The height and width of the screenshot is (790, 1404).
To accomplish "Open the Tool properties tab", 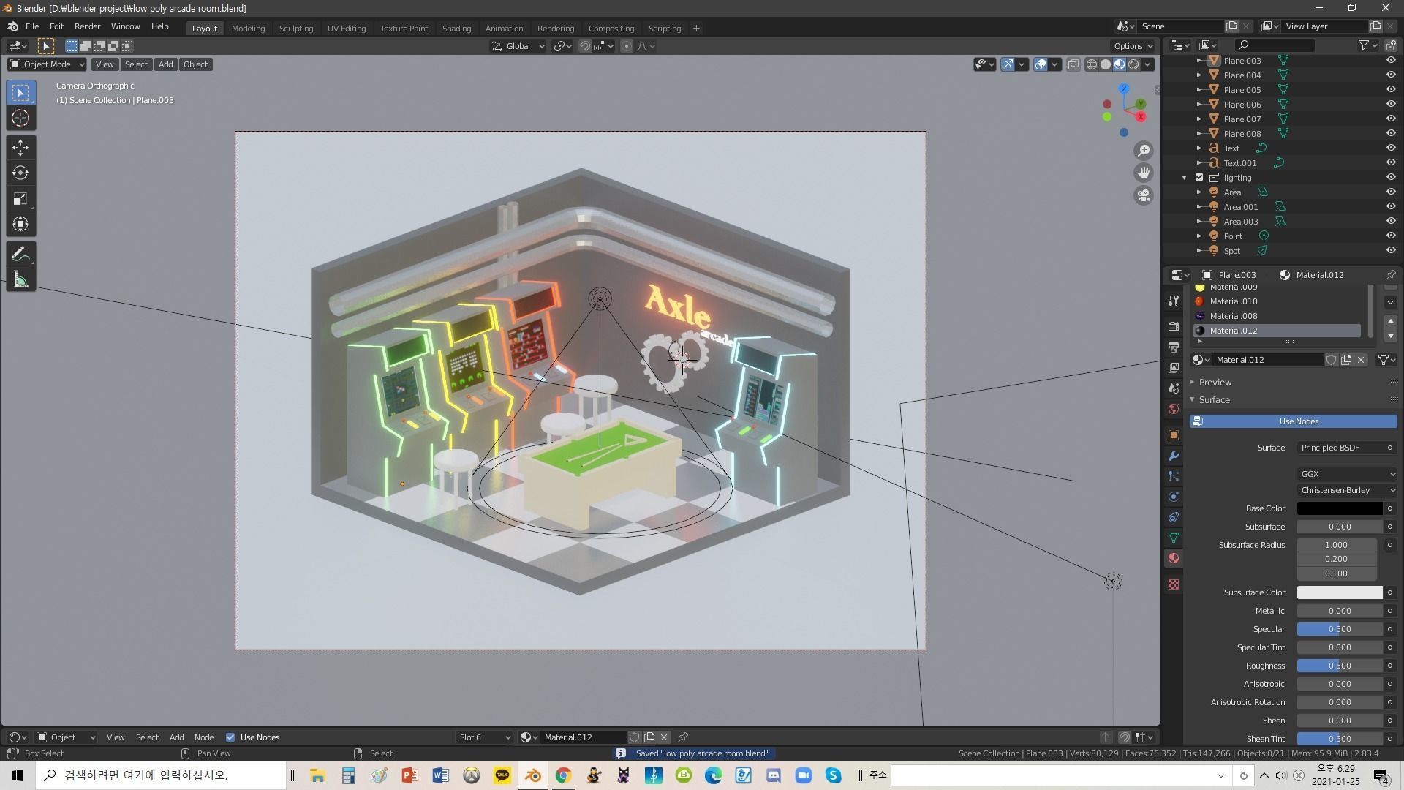I will (x=1174, y=301).
